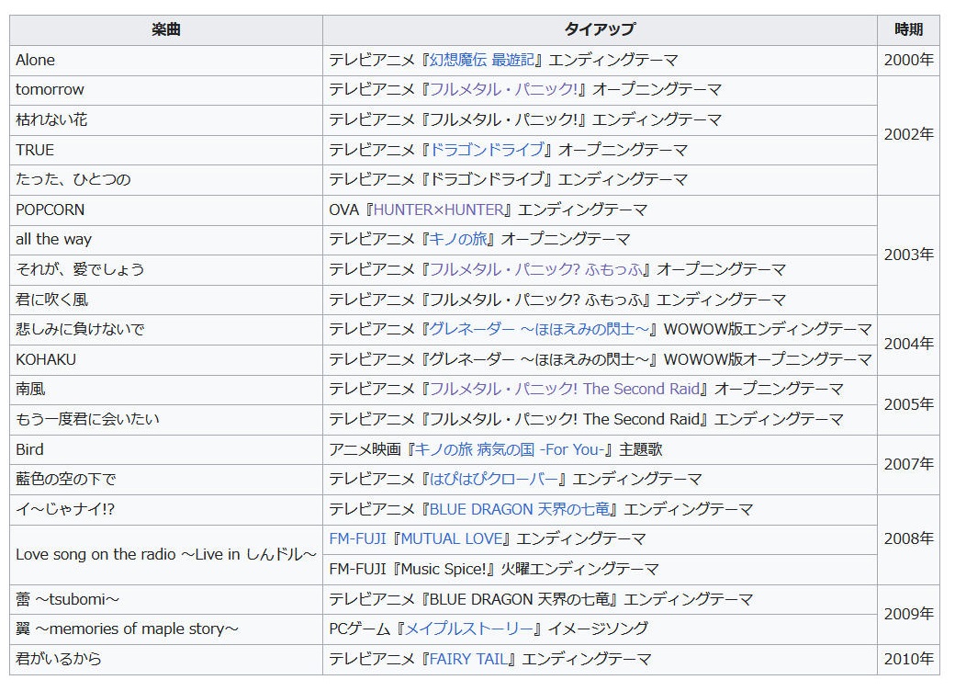
Task: Click the タイアップ column header
Action: point(600,30)
